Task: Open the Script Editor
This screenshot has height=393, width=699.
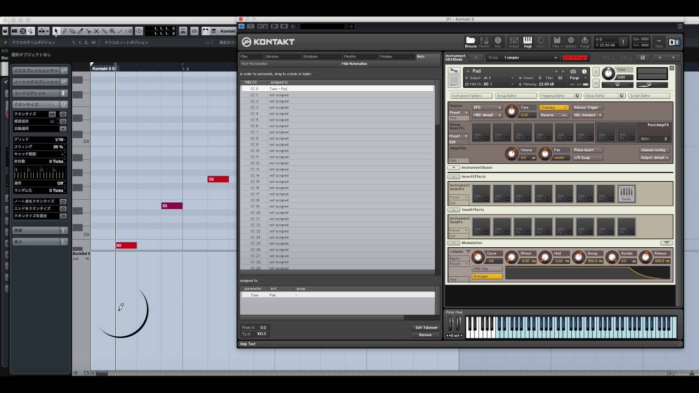Action: point(648,96)
